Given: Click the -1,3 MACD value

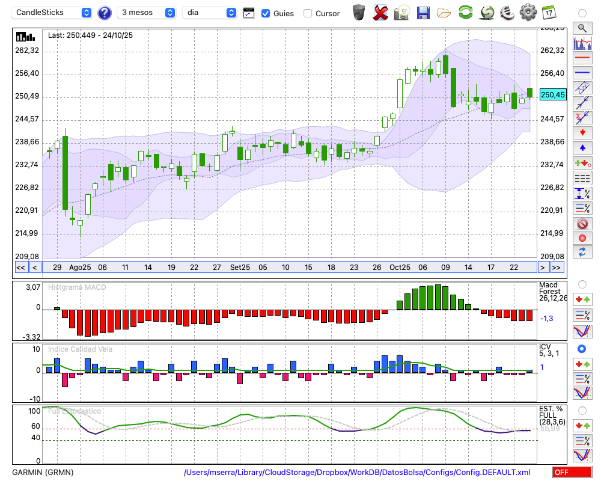Looking at the screenshot, I should [546, 319].
